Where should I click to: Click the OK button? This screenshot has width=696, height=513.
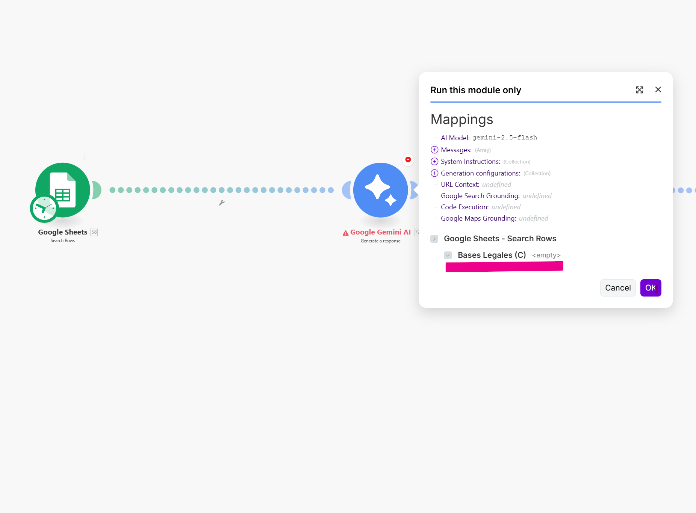[651, 288]
